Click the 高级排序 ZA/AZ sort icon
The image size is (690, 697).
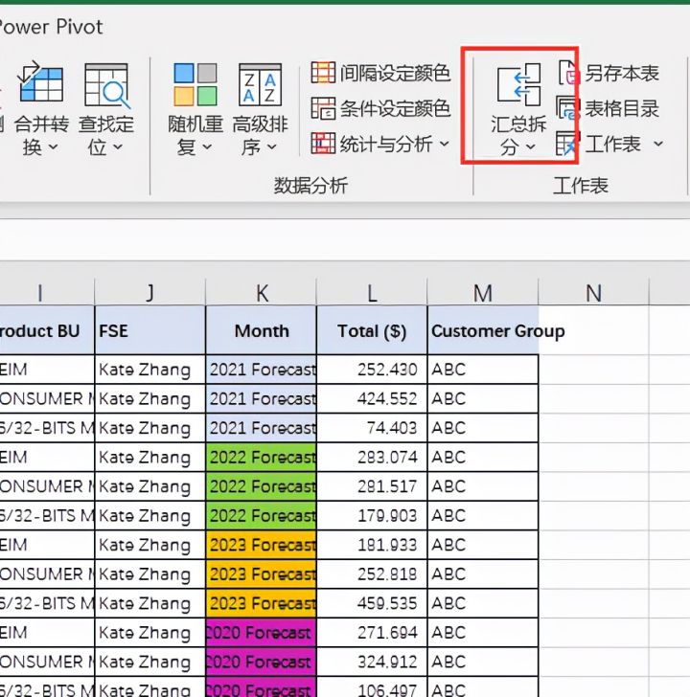point(260,84)
